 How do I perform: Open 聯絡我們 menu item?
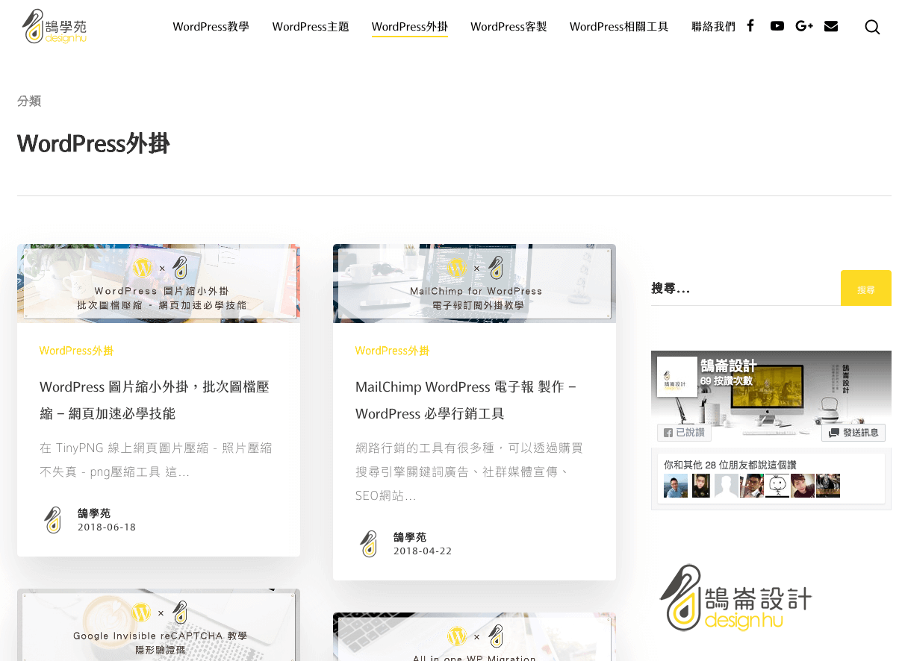coord(713,27)
